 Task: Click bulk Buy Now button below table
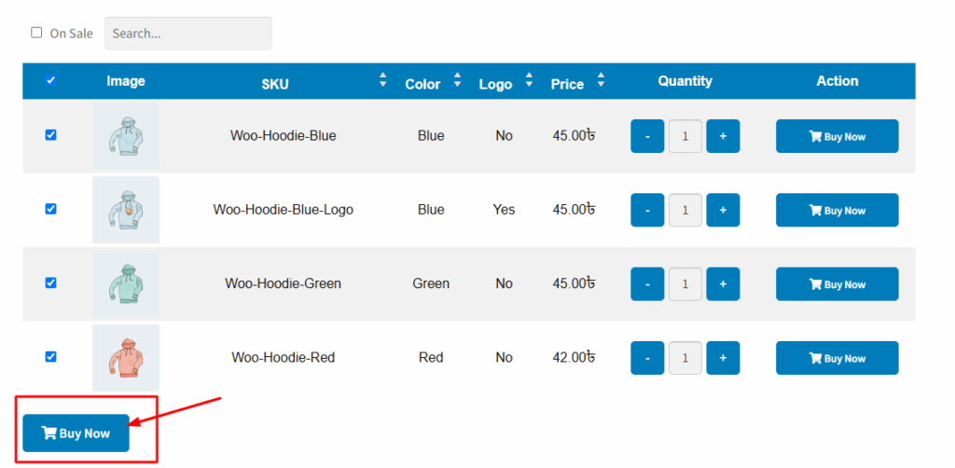[x=76, y=434]
